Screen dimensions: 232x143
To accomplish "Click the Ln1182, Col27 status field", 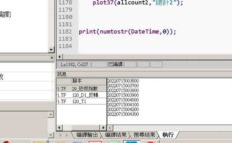I will tap(74, 64).
